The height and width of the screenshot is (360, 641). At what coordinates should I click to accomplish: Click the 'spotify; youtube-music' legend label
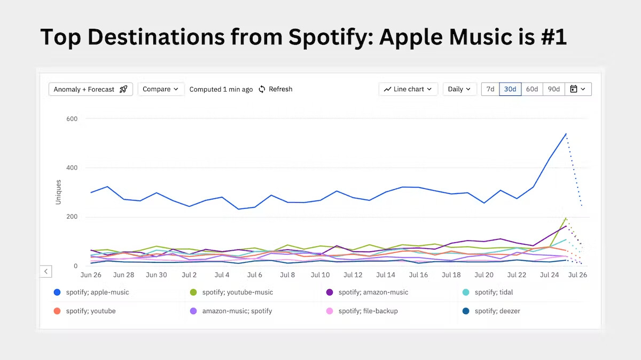pyautogui.click(x=238, y=292)
